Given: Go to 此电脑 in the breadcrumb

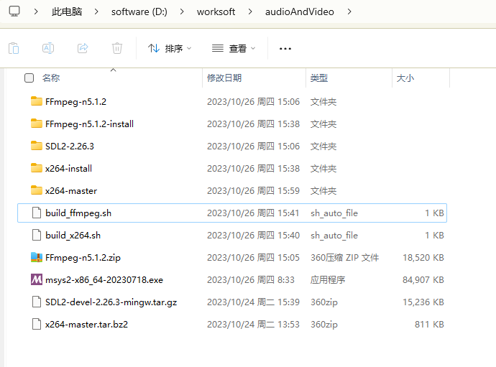Looking at the screenshot, I should pos(67,11).
